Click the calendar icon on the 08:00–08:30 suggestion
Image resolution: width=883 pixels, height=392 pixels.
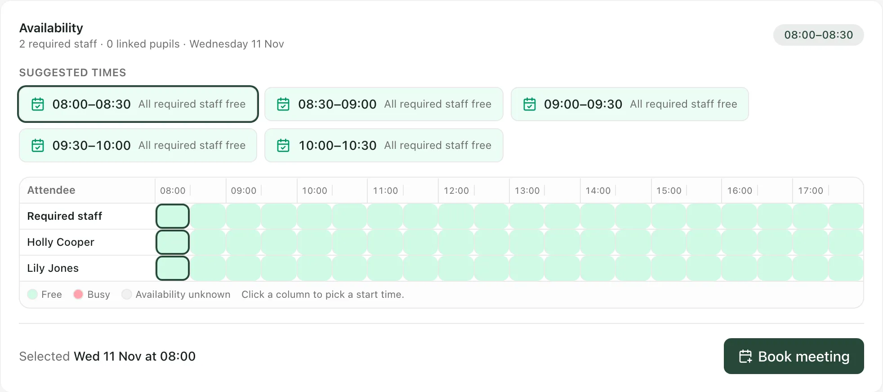tap(38, 104)
